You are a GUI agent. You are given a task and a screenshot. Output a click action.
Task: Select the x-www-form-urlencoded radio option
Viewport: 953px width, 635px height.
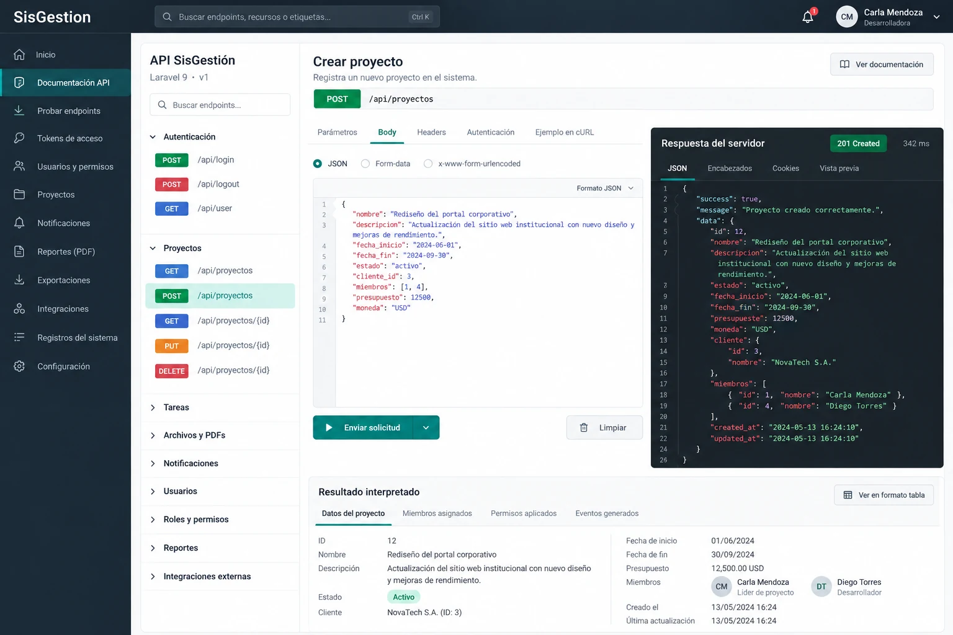coord(428,164)
